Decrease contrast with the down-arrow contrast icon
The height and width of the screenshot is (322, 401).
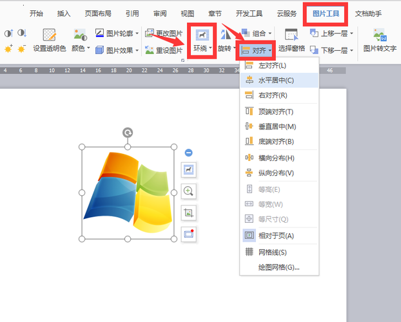pyautogui.click(x=22, y=33)
